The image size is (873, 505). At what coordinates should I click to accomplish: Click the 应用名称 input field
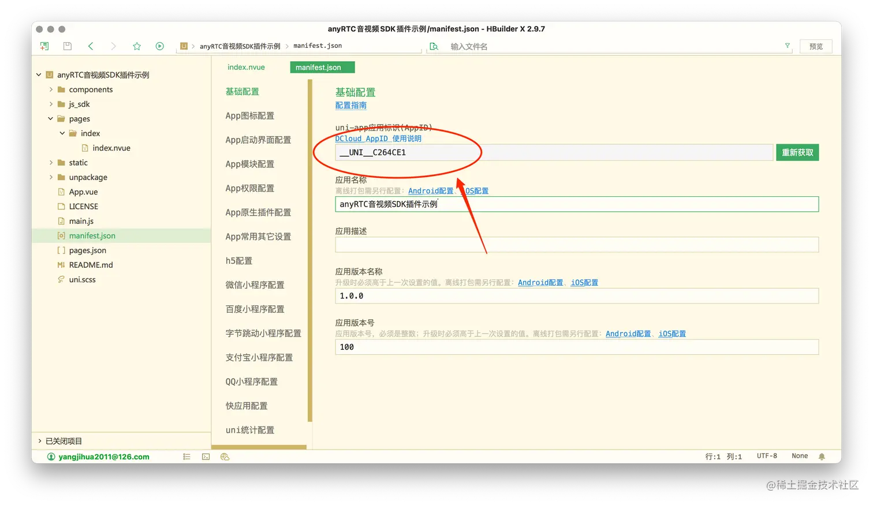click(577, 204)
